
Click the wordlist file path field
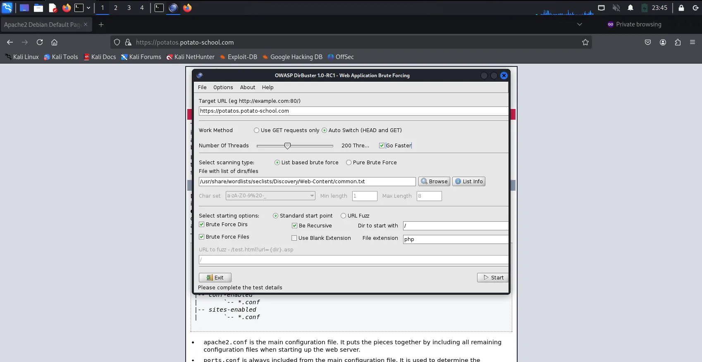(x=307, y=182)
